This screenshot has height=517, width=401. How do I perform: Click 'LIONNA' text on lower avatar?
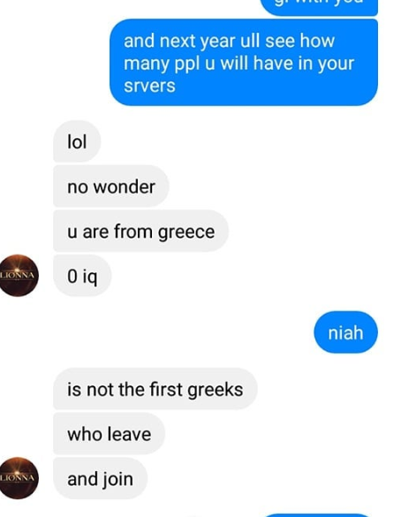[17, 478]
